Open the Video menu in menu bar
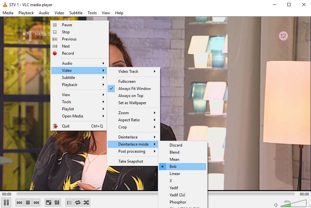Image resolution: width=311 pixels, height=208 pixels. 59,13
